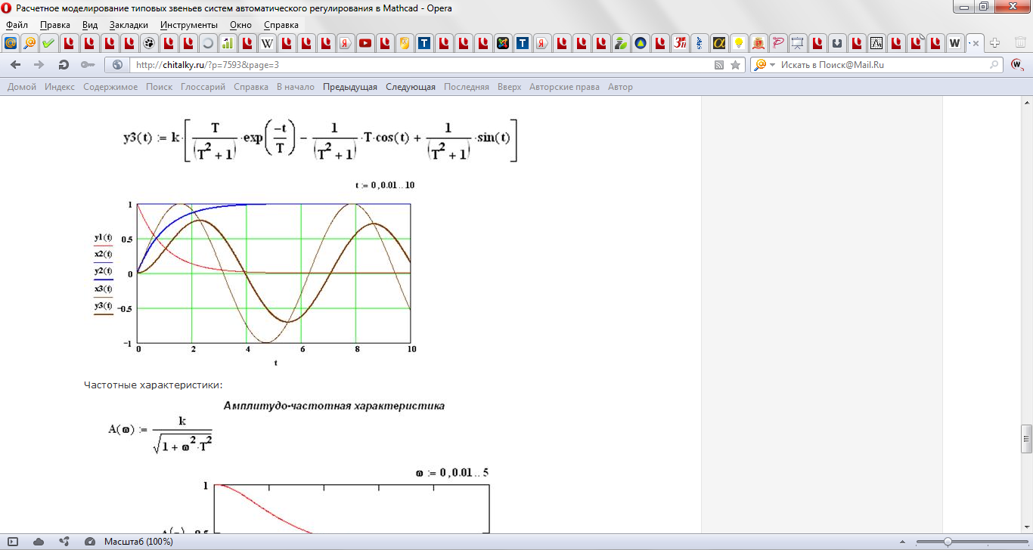Open the Закладки menu
The width and height of the screenshot is (1033, 550).
[x=129, y=25]
